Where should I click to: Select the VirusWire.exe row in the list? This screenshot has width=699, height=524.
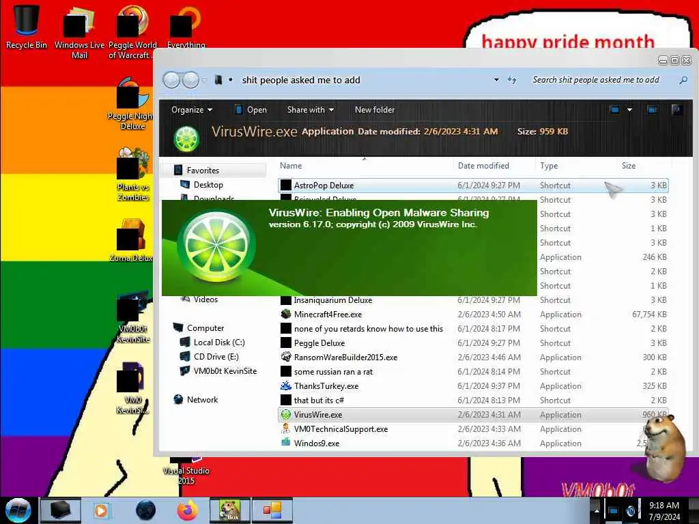click(x=473, y=414)
